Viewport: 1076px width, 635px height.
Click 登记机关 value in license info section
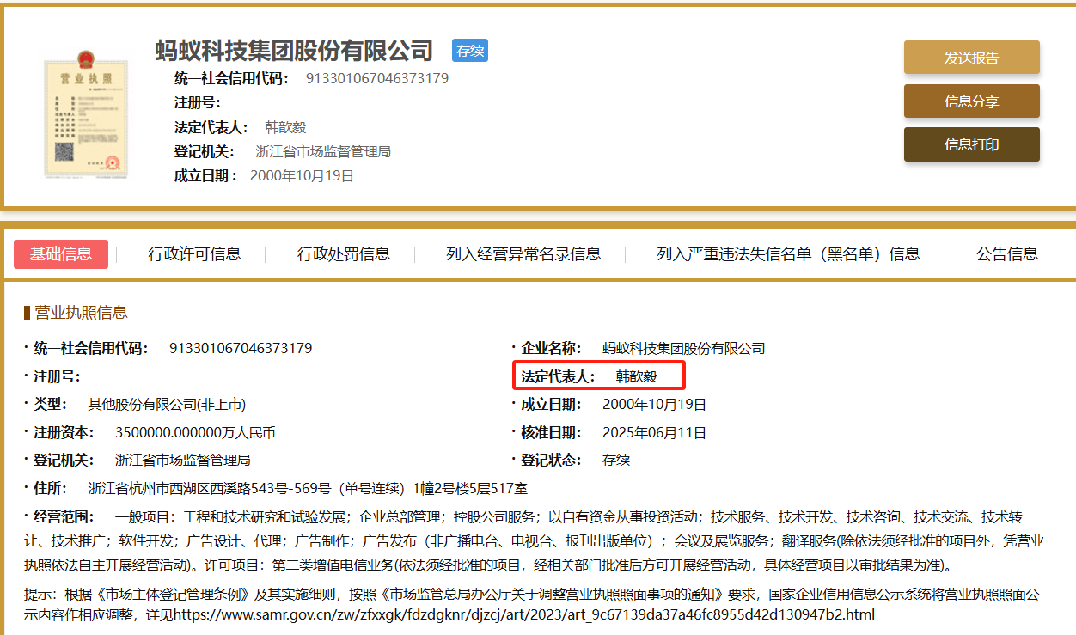point(183,461)
